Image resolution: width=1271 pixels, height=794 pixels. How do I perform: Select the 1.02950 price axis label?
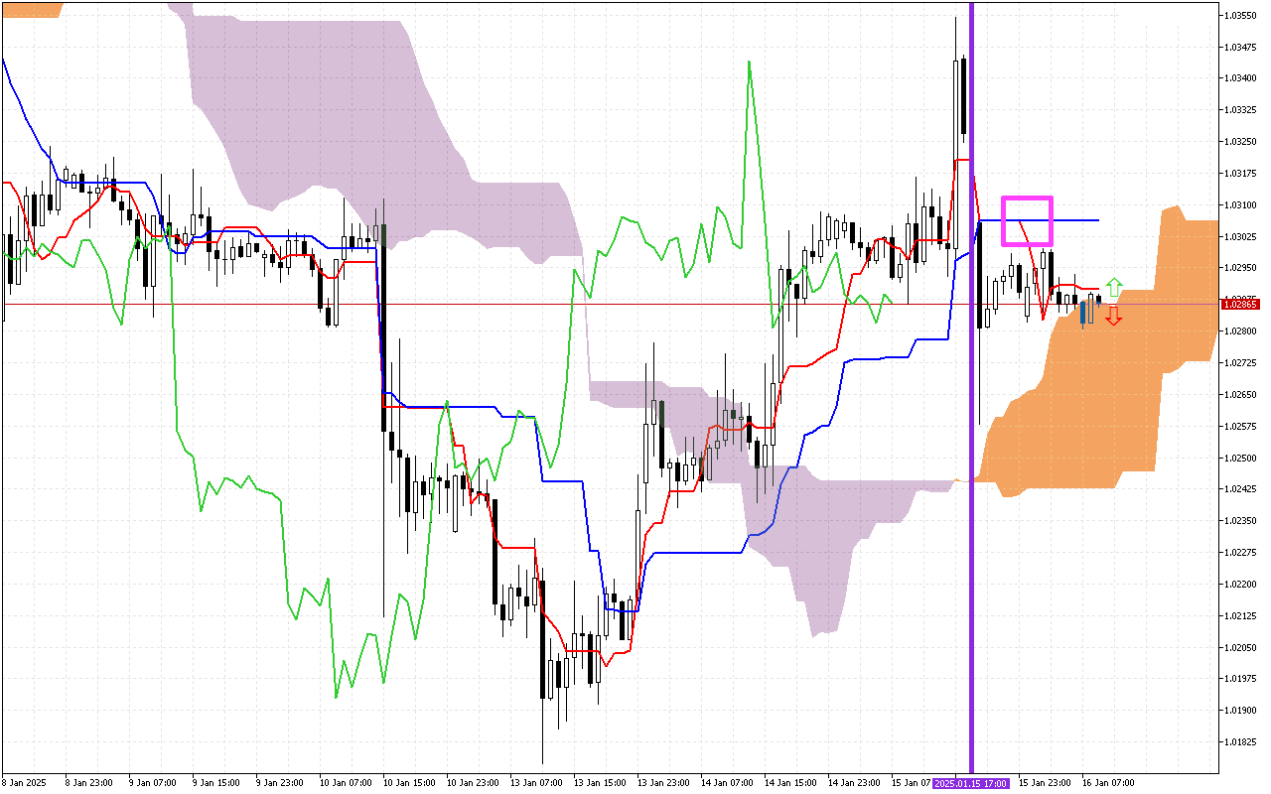click(x=1241, y=268)
